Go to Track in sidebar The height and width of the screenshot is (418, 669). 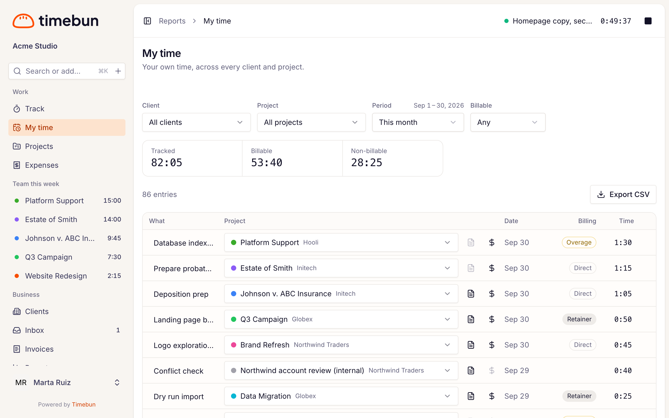click(67, 109)
